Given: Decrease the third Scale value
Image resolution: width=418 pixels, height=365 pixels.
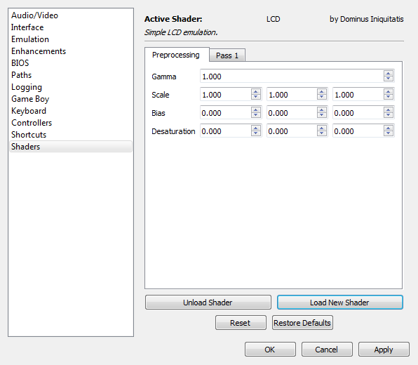Looking at the screenshot, I should click(x=389, y=97).
